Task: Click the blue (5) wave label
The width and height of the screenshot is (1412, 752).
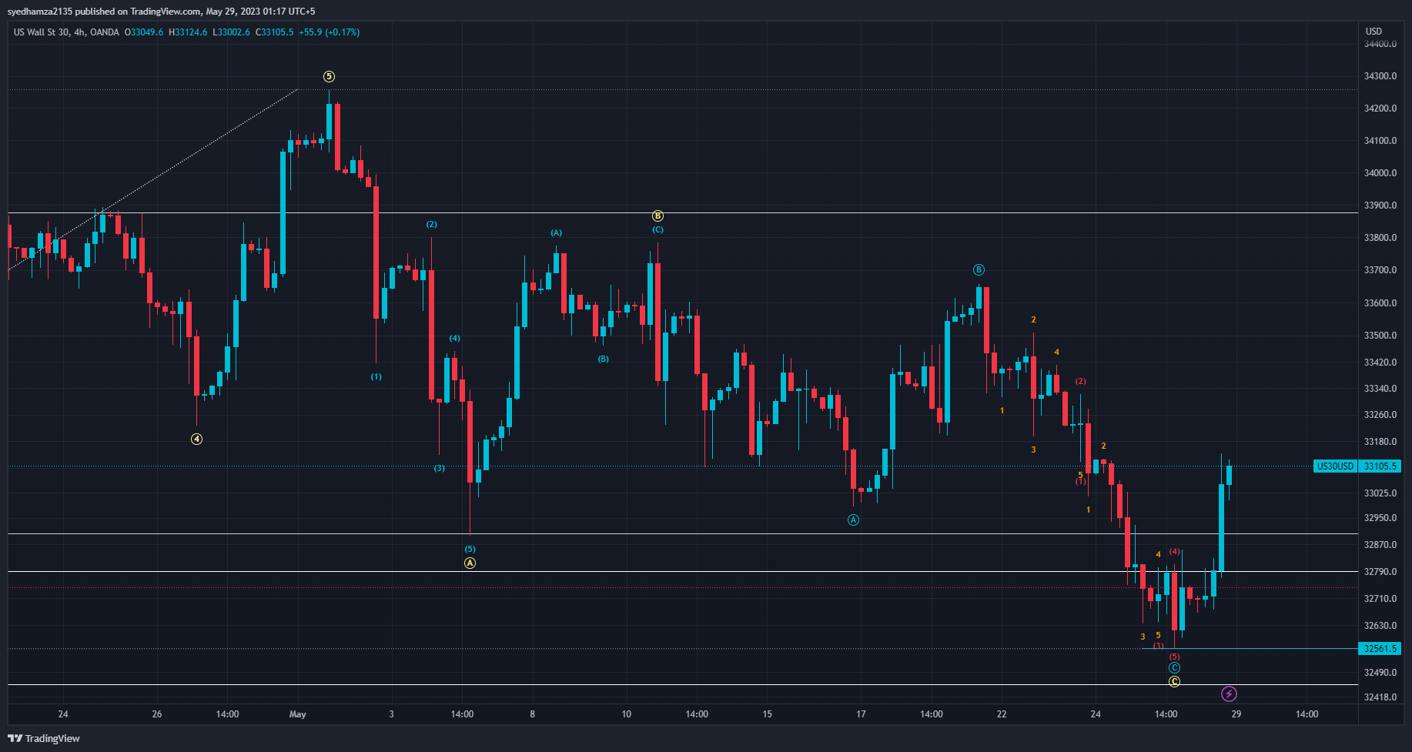Action: 470,549
